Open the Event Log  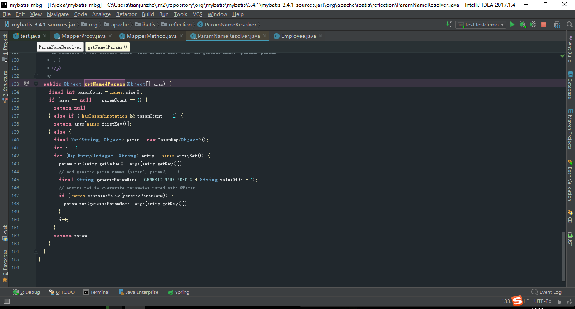click(546, 292)
